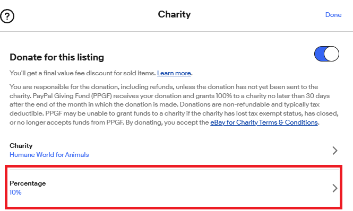Disable the Donate for this listing switch
The height and width of the screenshot is (211, 353).
(x=326, y=54)
